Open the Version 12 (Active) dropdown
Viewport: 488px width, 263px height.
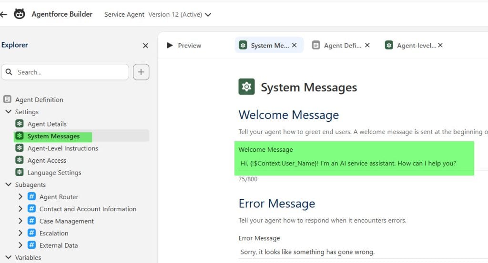click(180, 15)
